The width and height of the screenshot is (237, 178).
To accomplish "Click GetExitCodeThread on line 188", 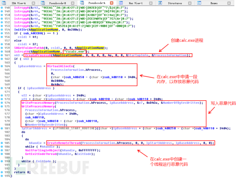I will (x=41, y=154).
